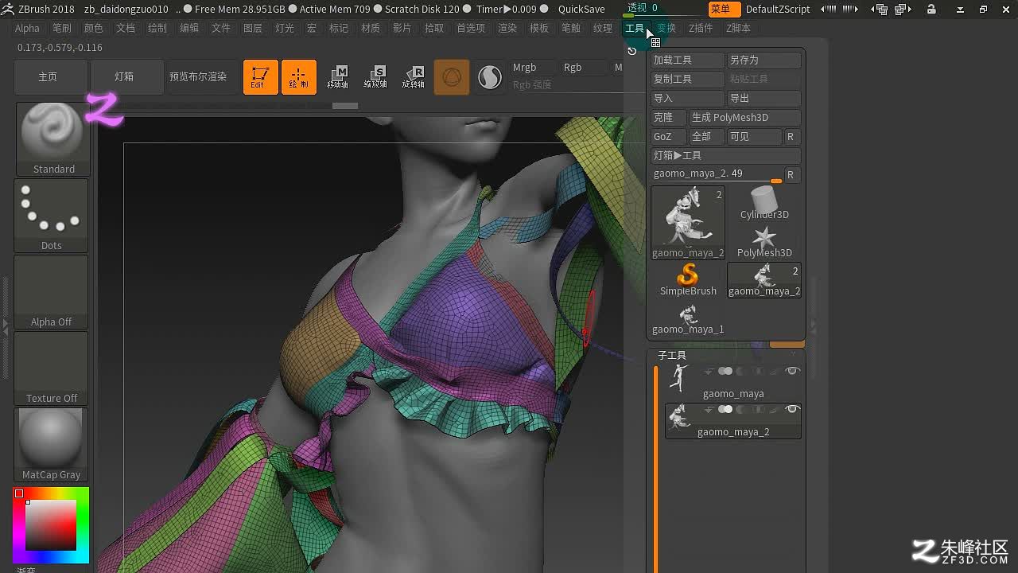Open the Alpha menu
Screen dimensions: 1018x573
click(x=27, y=28)
